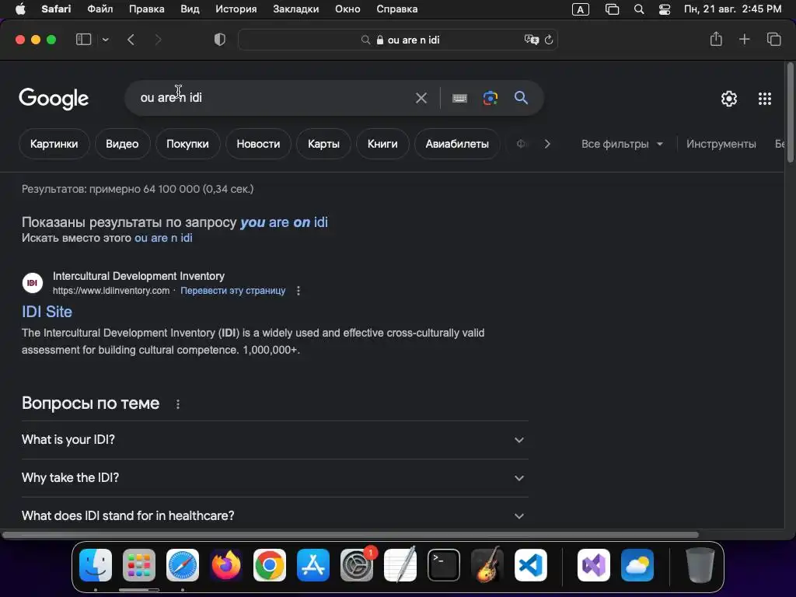Open Finder from the Dock

[x=96, y=565]
